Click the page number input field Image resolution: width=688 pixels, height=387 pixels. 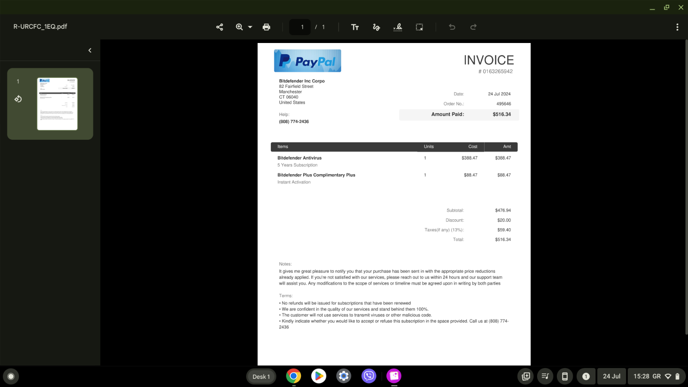300,27
